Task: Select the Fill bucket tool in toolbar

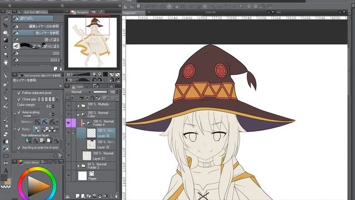Action: 6,148
